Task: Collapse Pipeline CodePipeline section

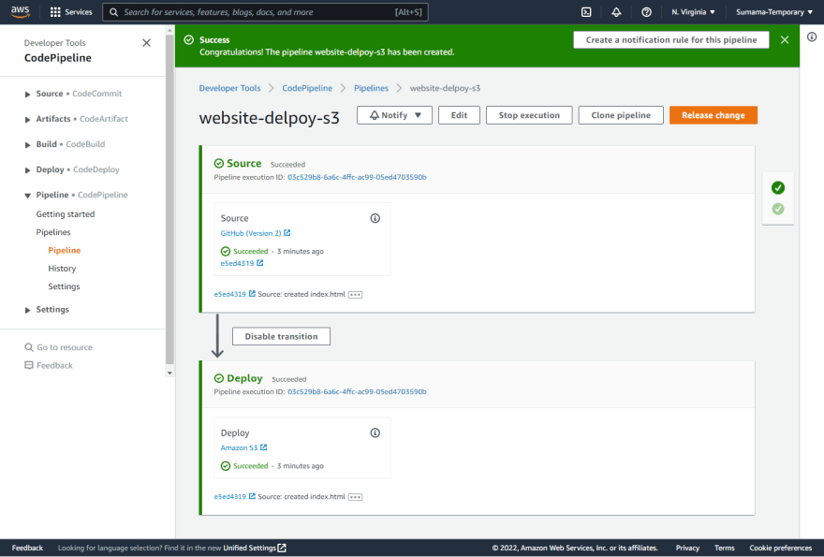Action: click(27, 196)
